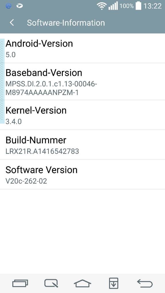Tap the 13:22 clock in the status bar
165x293 pixels.
152,6
